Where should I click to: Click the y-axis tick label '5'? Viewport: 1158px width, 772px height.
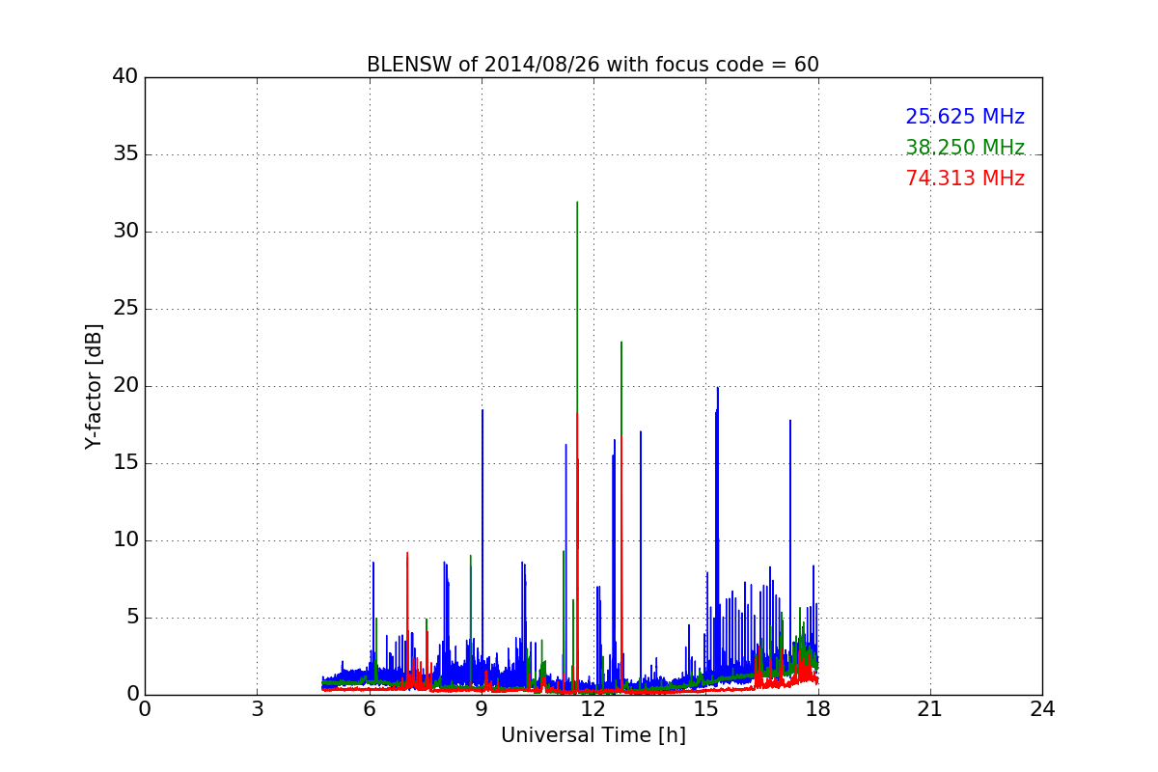(x=131, y=618)
